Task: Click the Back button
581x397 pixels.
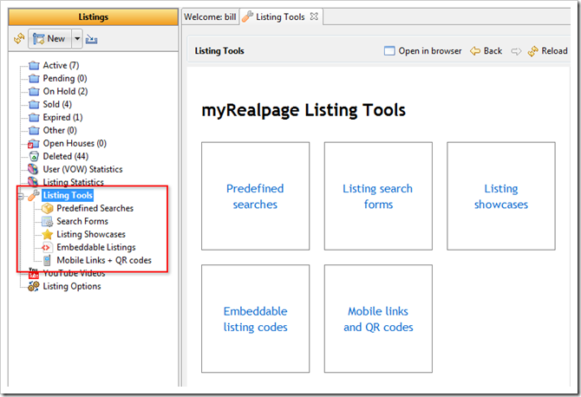Action: [486, 51]
